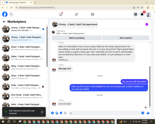Bookmark this page with the star icon
Screen dimensions: 155x124
point(142,8)
